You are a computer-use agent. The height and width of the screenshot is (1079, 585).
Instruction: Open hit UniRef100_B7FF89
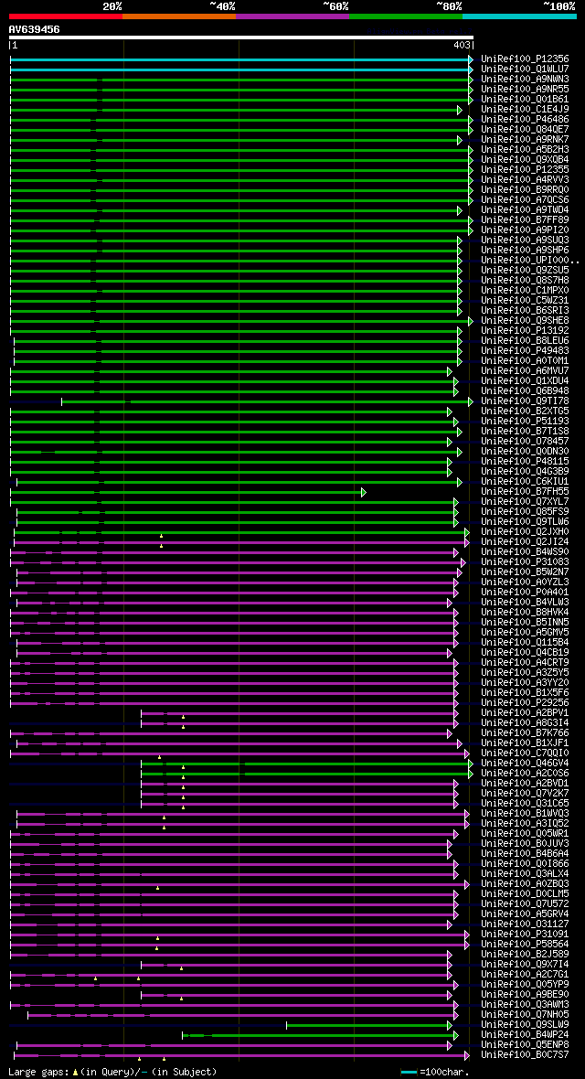[x=525, y=220]
